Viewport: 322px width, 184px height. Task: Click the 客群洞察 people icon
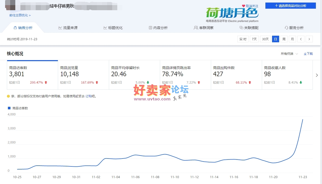(196, 28)
